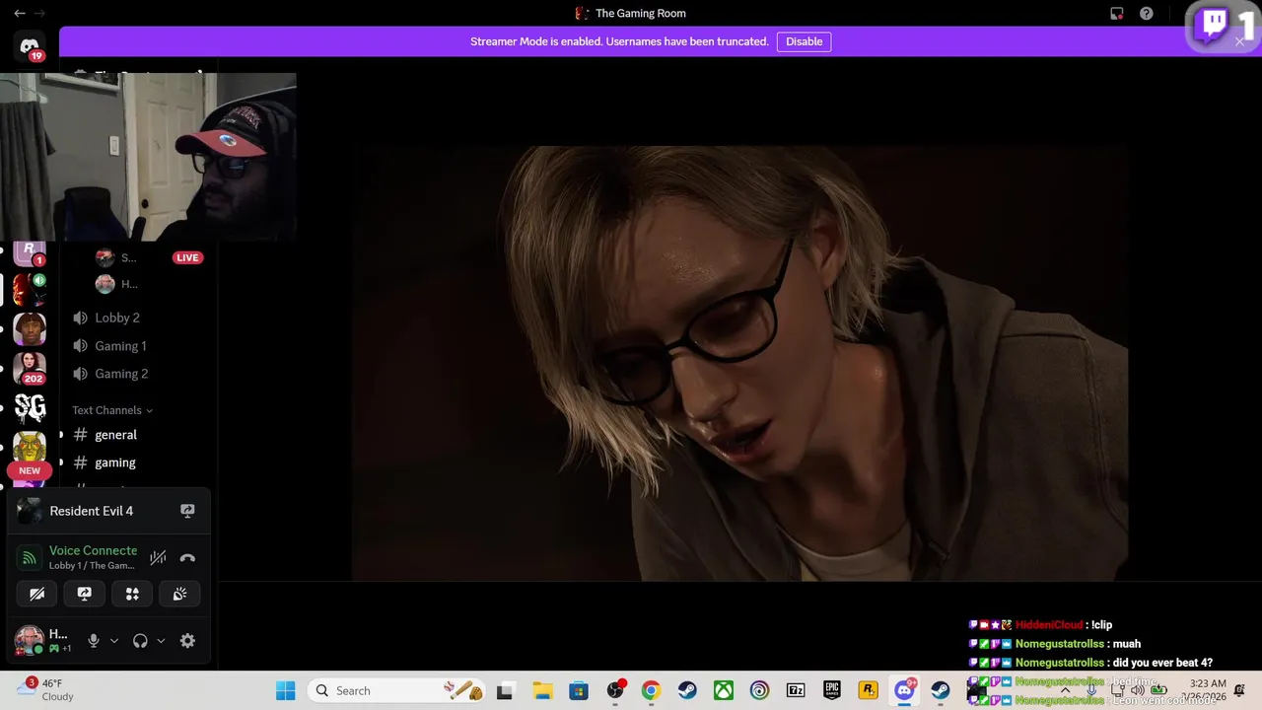Screen dimensions: 1262x710
Task: Open Windows Start menu
Action: [x=285, y=690]
